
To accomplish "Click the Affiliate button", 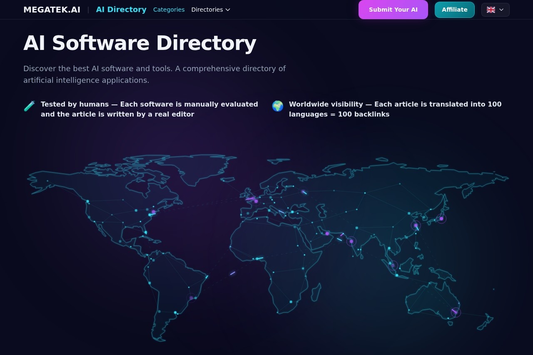I will (x=454, y=10).
